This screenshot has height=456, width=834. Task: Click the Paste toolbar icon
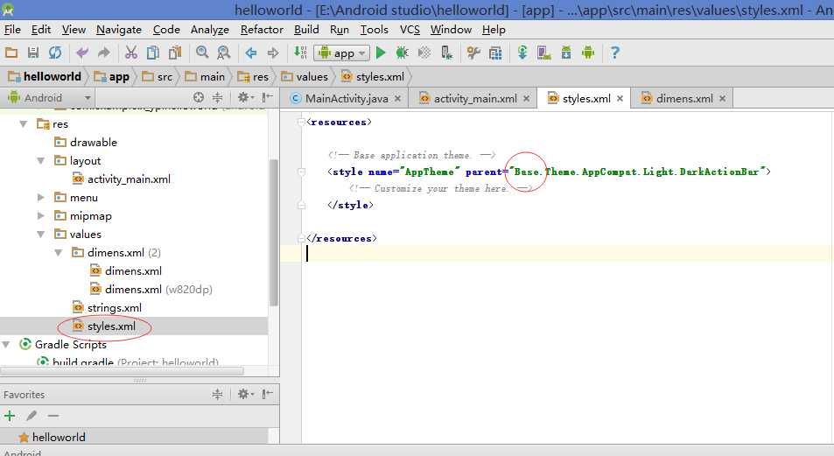click(x=174, y=53)
